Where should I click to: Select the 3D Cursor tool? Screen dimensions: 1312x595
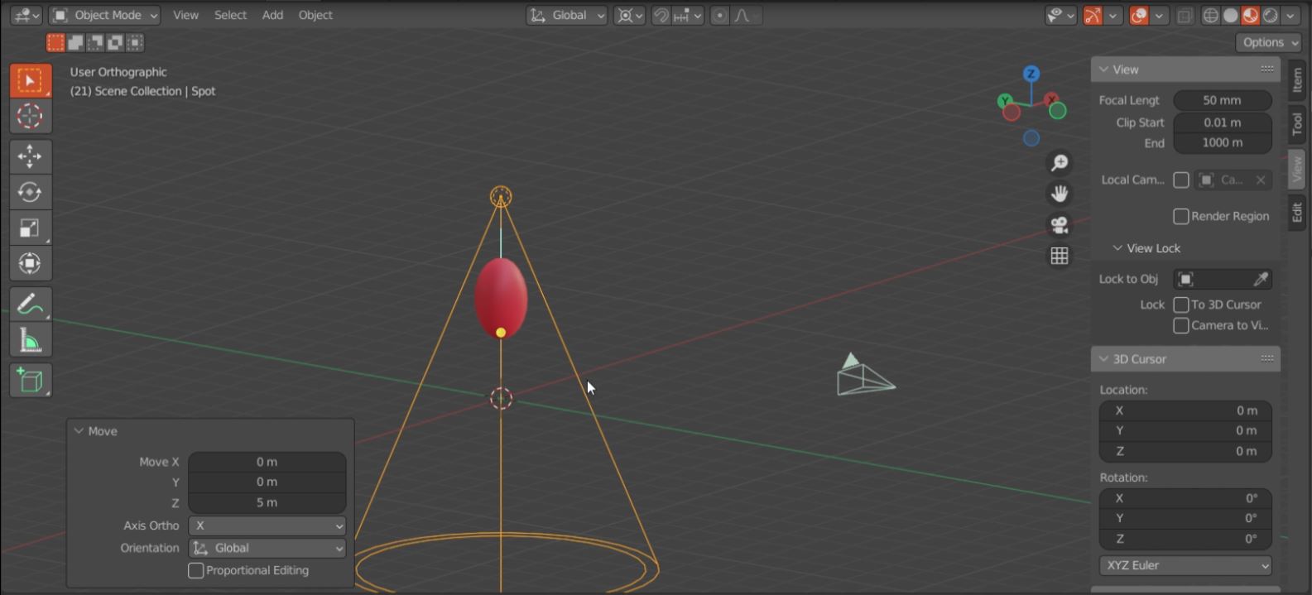[30, 117]
